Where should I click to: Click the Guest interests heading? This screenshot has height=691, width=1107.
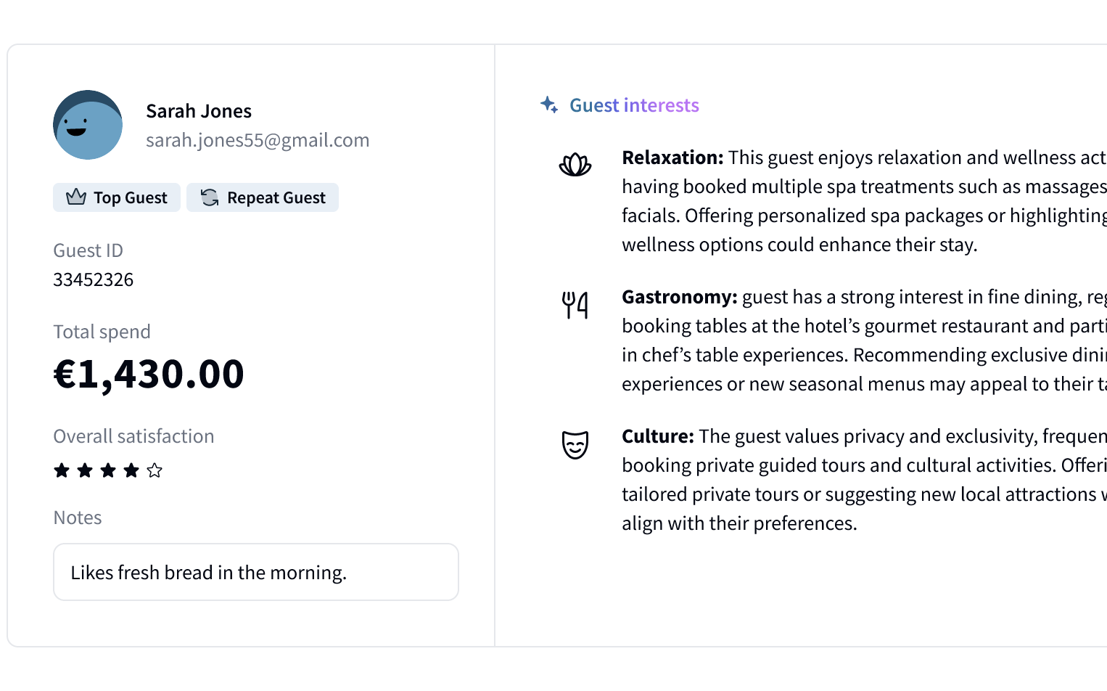tap(634, 105)
